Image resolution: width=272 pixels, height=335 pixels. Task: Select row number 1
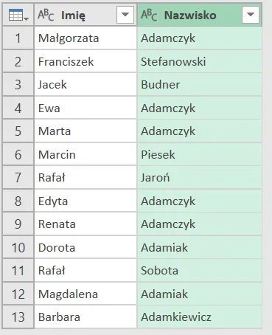(18, 38)
